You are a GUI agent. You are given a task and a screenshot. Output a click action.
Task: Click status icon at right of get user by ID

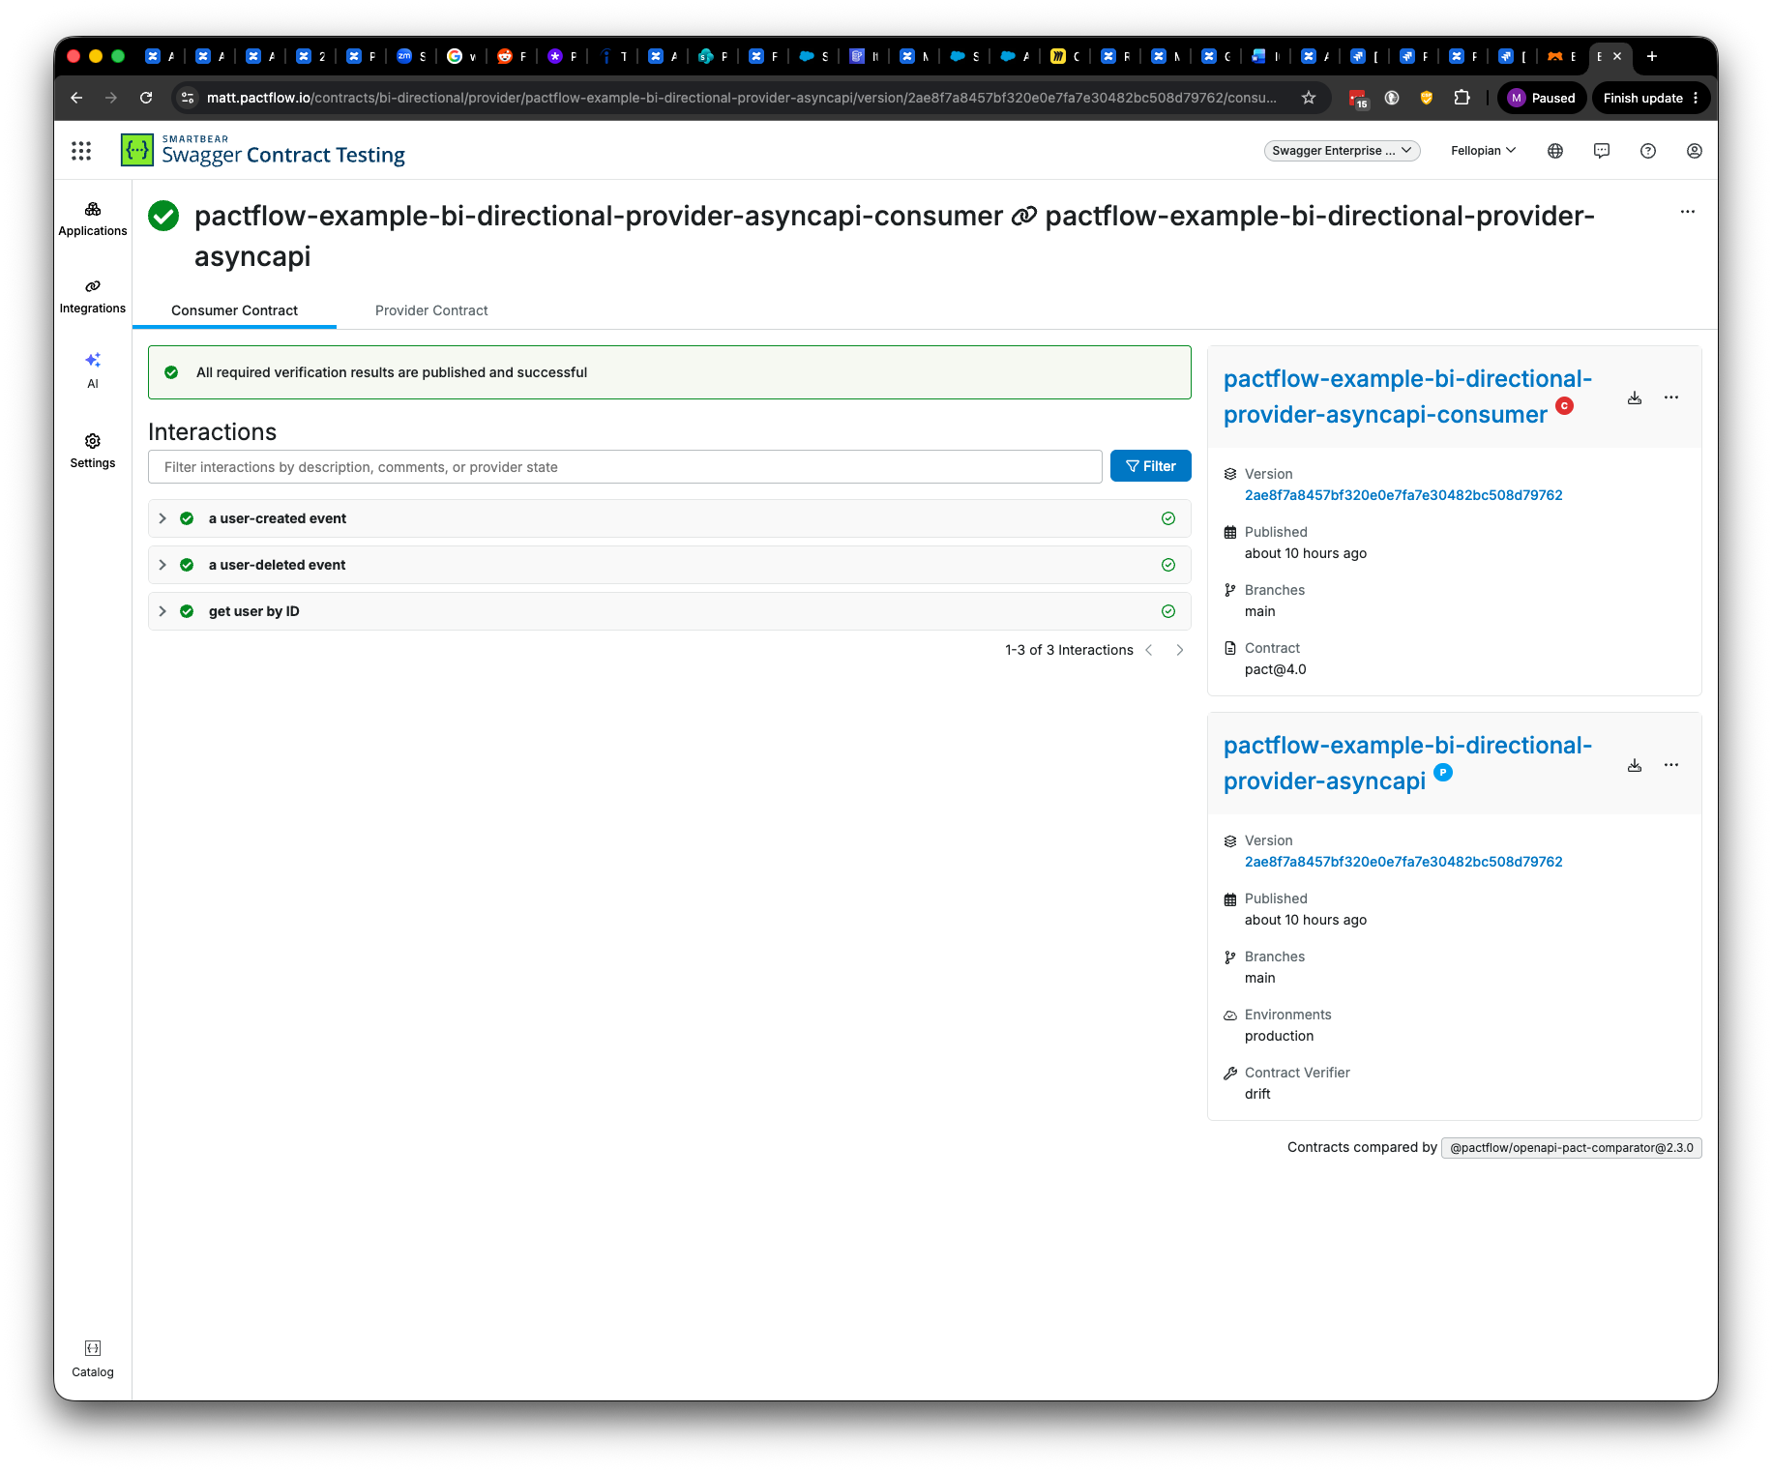(1168, 611)
